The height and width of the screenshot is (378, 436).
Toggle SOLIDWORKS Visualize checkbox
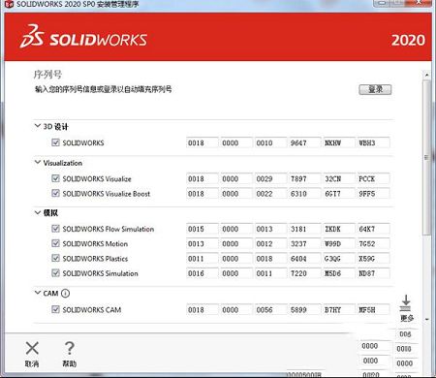tap(55, 178)
